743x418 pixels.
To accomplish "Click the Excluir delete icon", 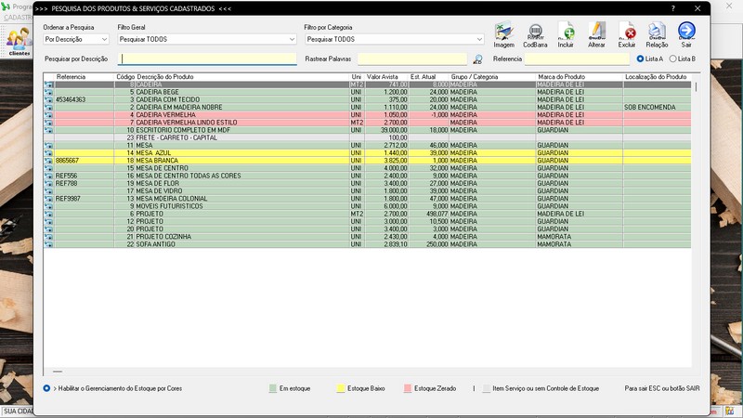I will click(x=626, y=34).
